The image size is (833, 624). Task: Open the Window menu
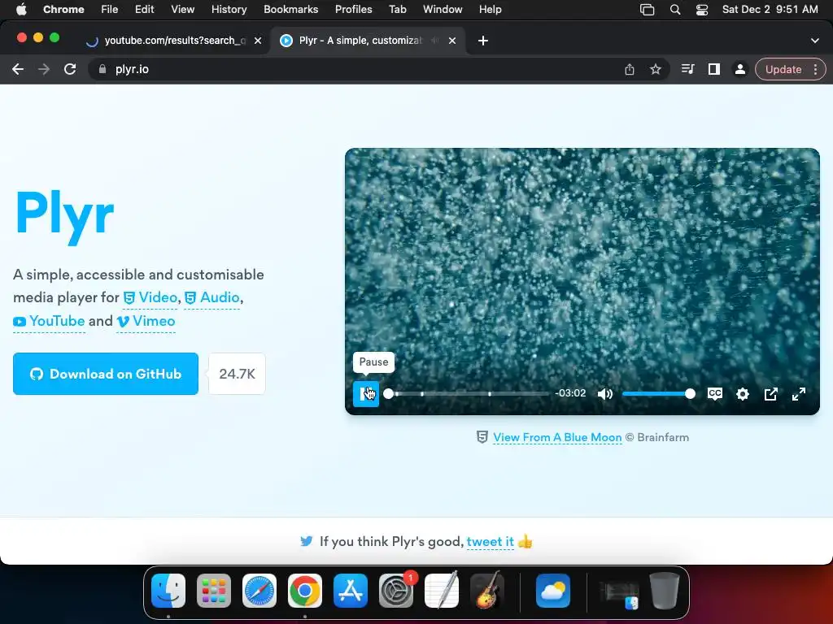[443, 9]
